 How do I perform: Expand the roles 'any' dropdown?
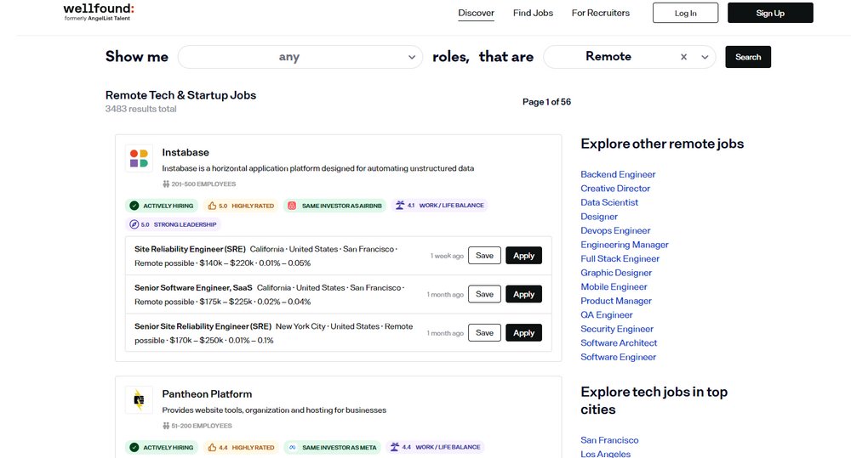[x=412, y=57]
